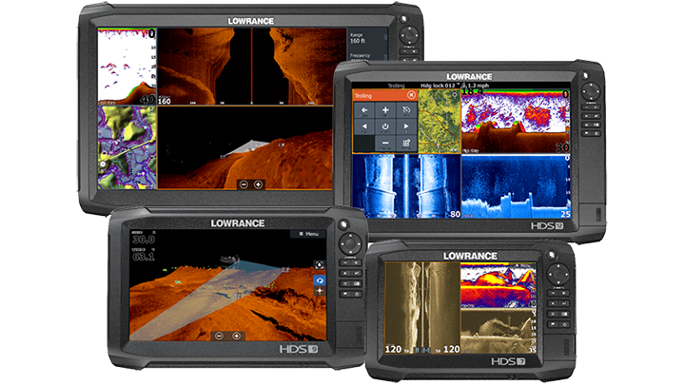Close the Trolling panel on the HDS 12

411,95
